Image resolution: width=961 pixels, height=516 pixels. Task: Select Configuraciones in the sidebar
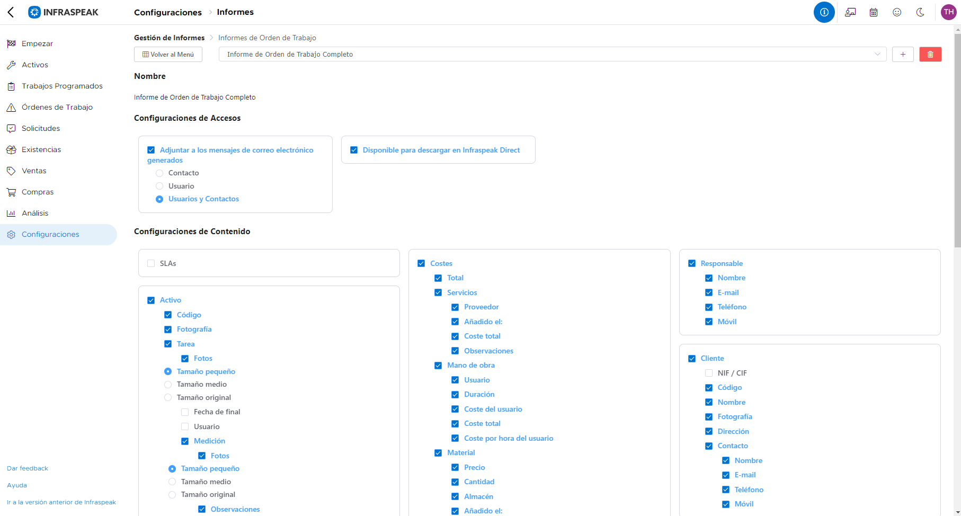point(58,234)
